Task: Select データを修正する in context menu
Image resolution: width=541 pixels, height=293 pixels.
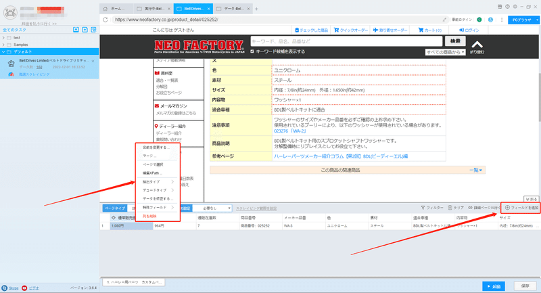Action: (x=158, y=199)
